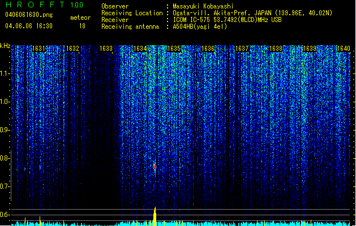This screenshot has height=226, width=356.
Task: Click the 1631 time marker
Action: 38,49
